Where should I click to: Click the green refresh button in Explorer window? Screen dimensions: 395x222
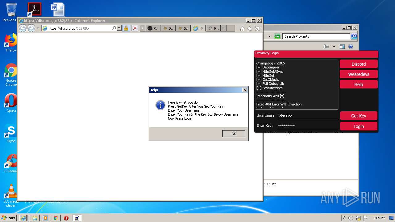[x=277, y=36]
